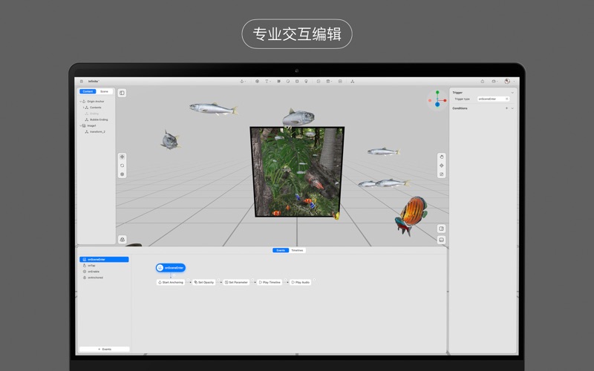Select the onTap event in list
Viewport: 594px width, 371px height.
click(x=91, y=266)
